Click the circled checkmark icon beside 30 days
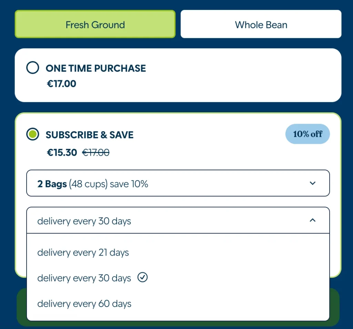Screen dimensions: 353x329 pyautogui.click(x=142, y=277)
